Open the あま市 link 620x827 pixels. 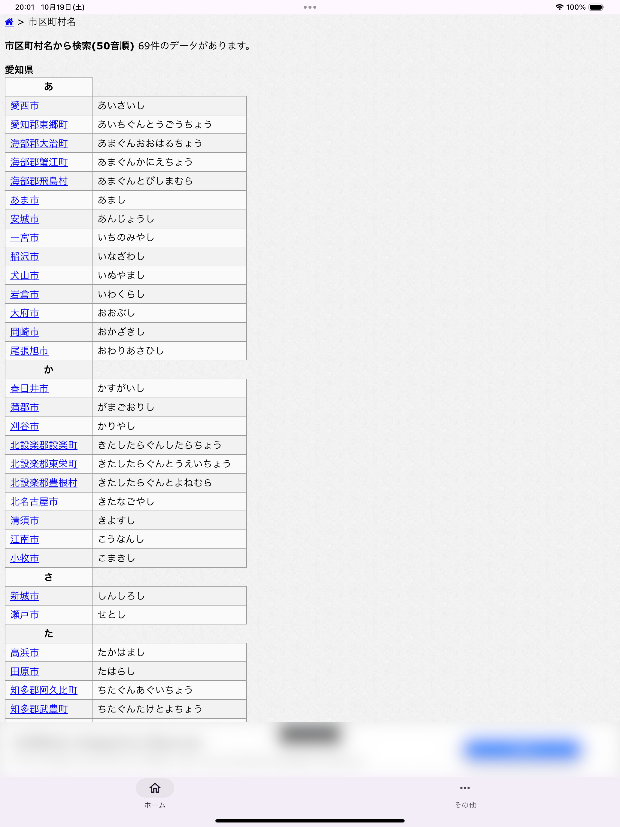(25, 200)
